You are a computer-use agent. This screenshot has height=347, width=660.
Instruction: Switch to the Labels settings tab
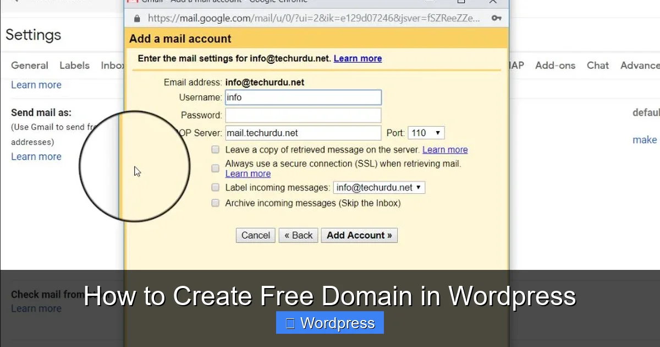coord(74,65)
